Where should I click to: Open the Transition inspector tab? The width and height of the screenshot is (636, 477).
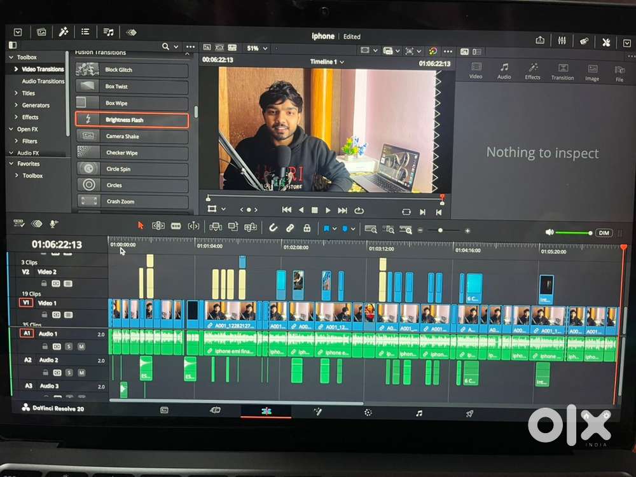pyautogui.click(x=562, y=71)
